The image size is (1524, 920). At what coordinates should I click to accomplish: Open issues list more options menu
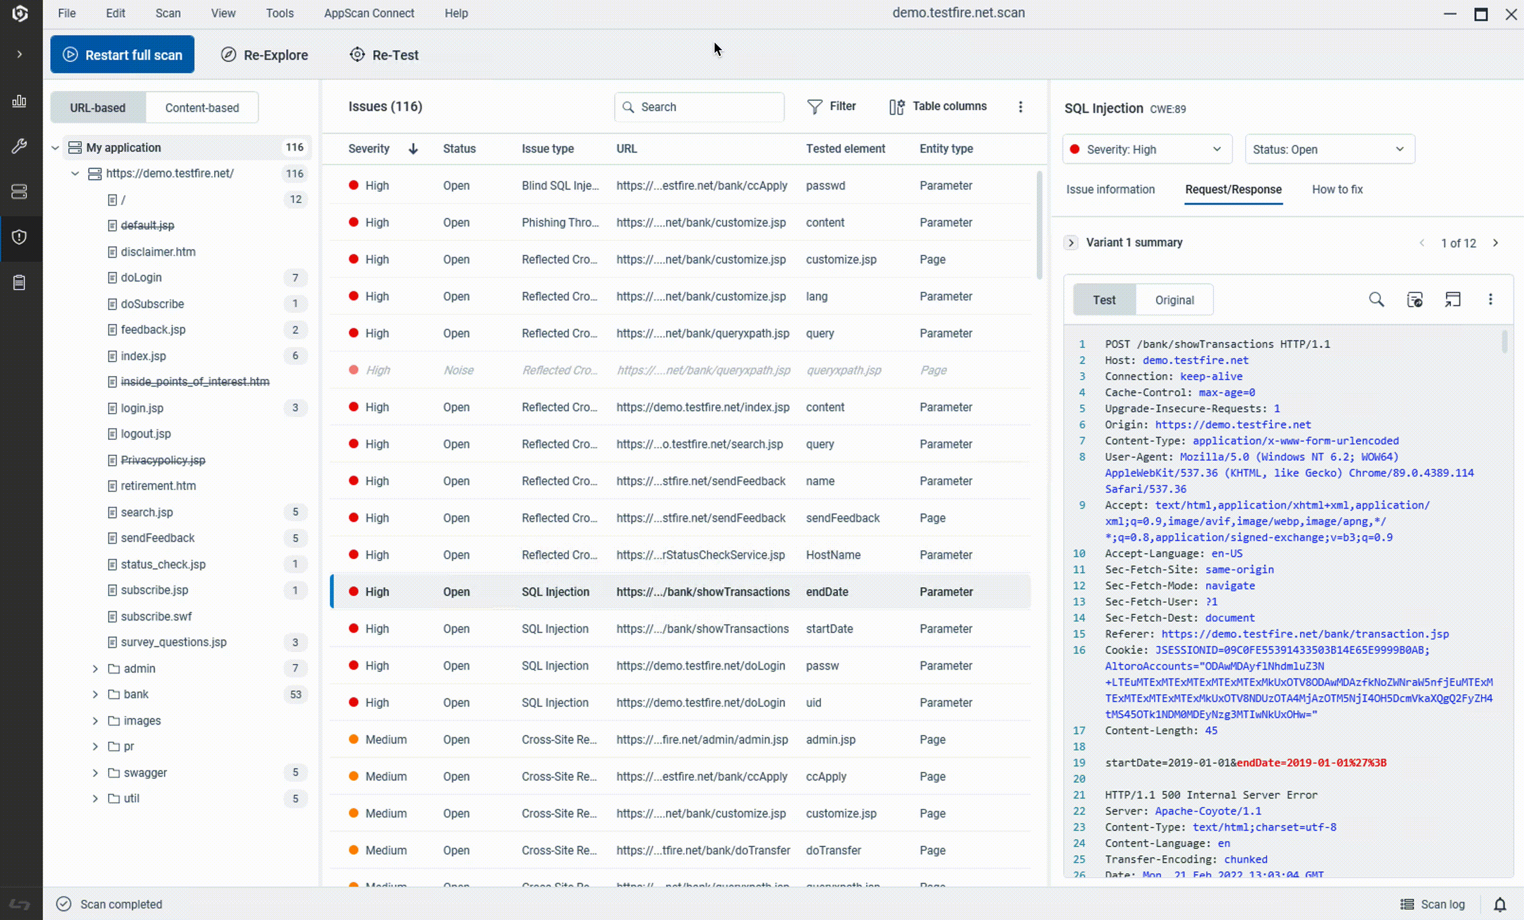(1021, 107)
